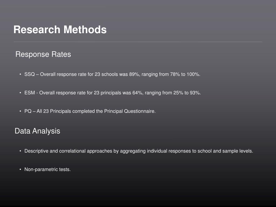
Task: Click the SSQ overall response rate bullet
Action: [x=112, y=74]
